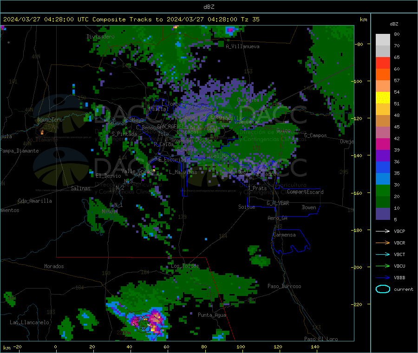418x353 pixels.
Task: Click the x-axis tick label '-20'
Action: click(x=17, y=347)
